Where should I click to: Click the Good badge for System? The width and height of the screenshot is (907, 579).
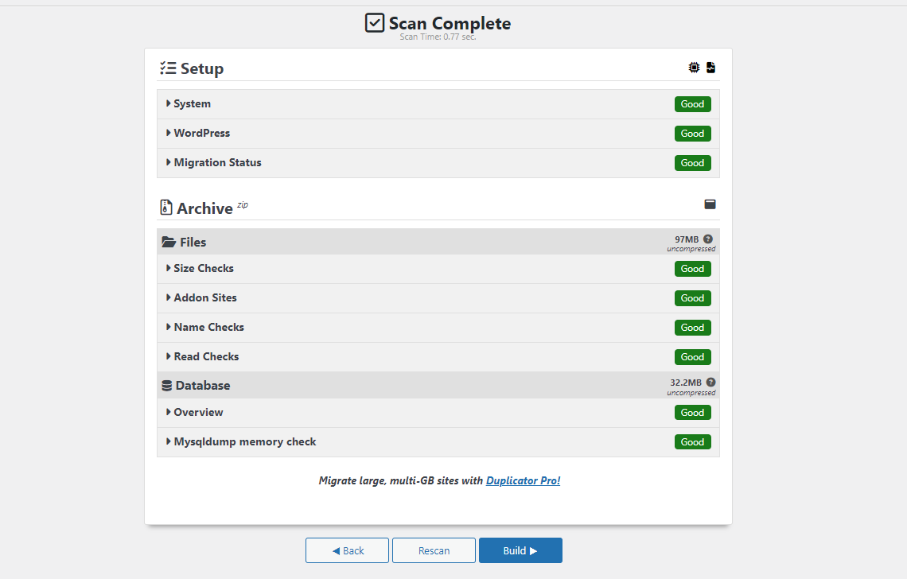coord(692,104)
